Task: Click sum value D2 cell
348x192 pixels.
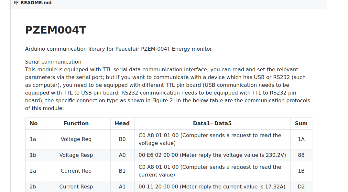Action: 301,187
